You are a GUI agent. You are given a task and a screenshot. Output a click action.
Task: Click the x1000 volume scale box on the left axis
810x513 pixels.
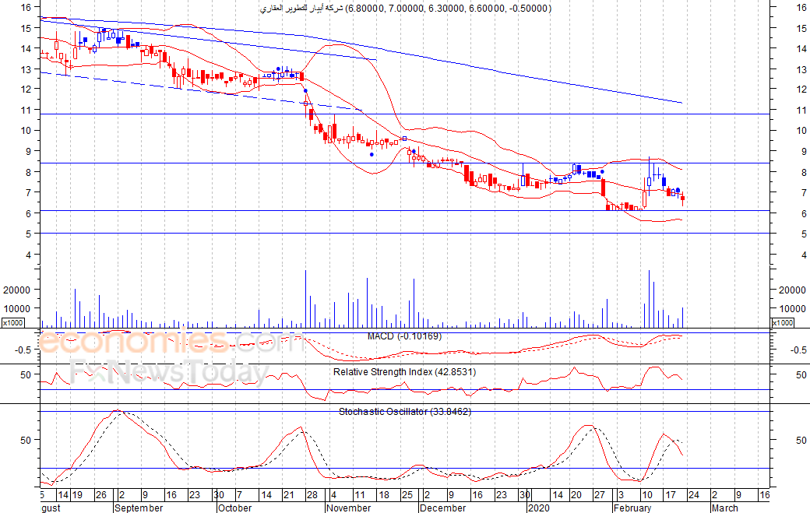[x=12, y=322]
